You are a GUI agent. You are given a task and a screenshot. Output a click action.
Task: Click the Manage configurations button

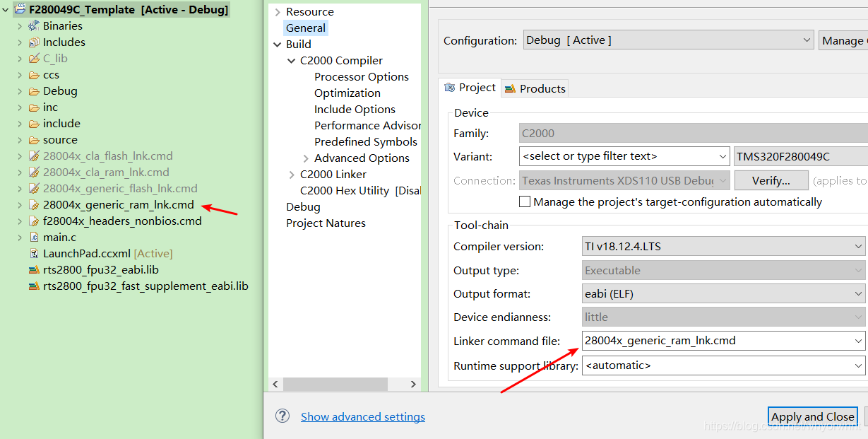tap(843, 40)
